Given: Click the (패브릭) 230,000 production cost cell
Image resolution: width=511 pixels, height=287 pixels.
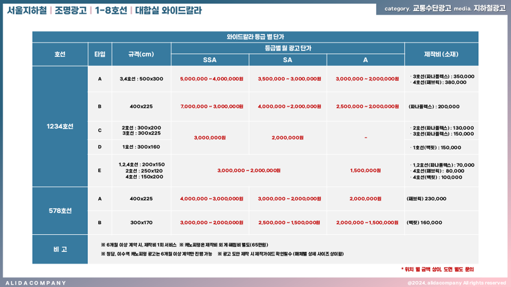Looking at the screenshot, I should click(426, 199).
